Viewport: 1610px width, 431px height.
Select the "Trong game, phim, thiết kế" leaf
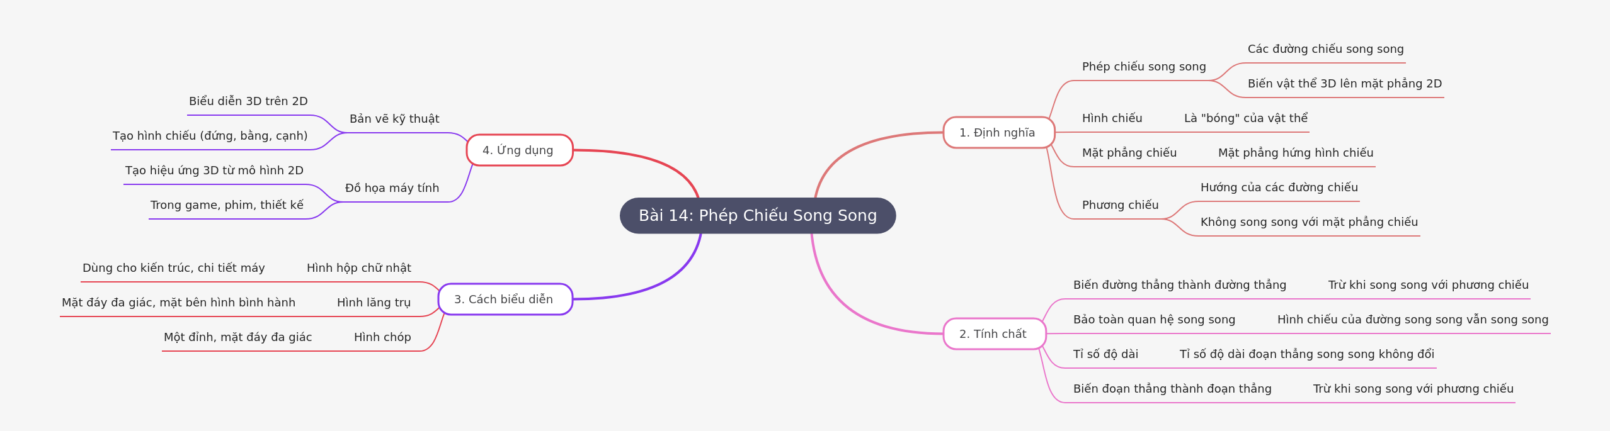coord(227,205)
